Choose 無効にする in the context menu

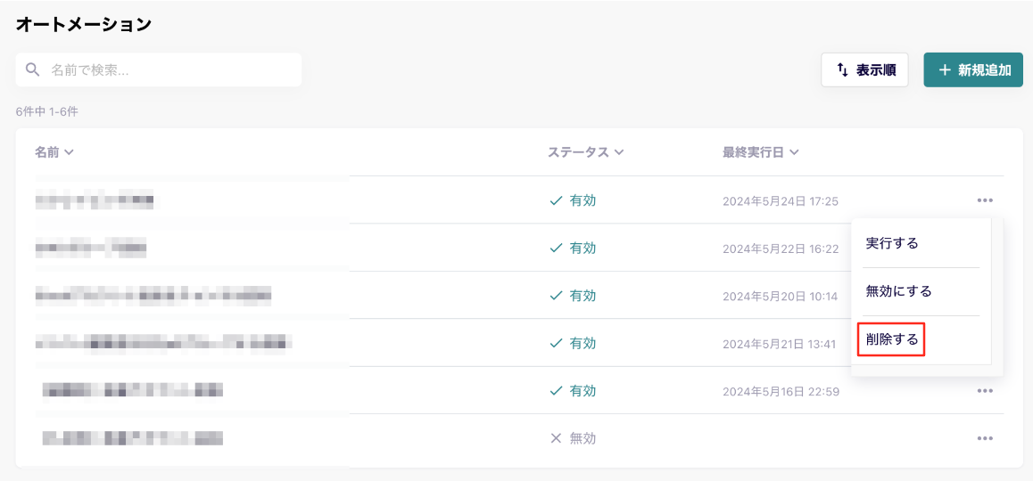pyautogui.click(x=898, y=291)
